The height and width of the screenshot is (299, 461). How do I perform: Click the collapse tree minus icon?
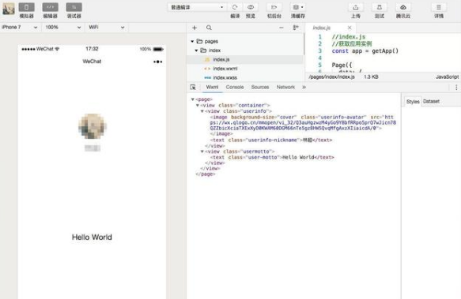pyautogui.click(x=282, y=28)
